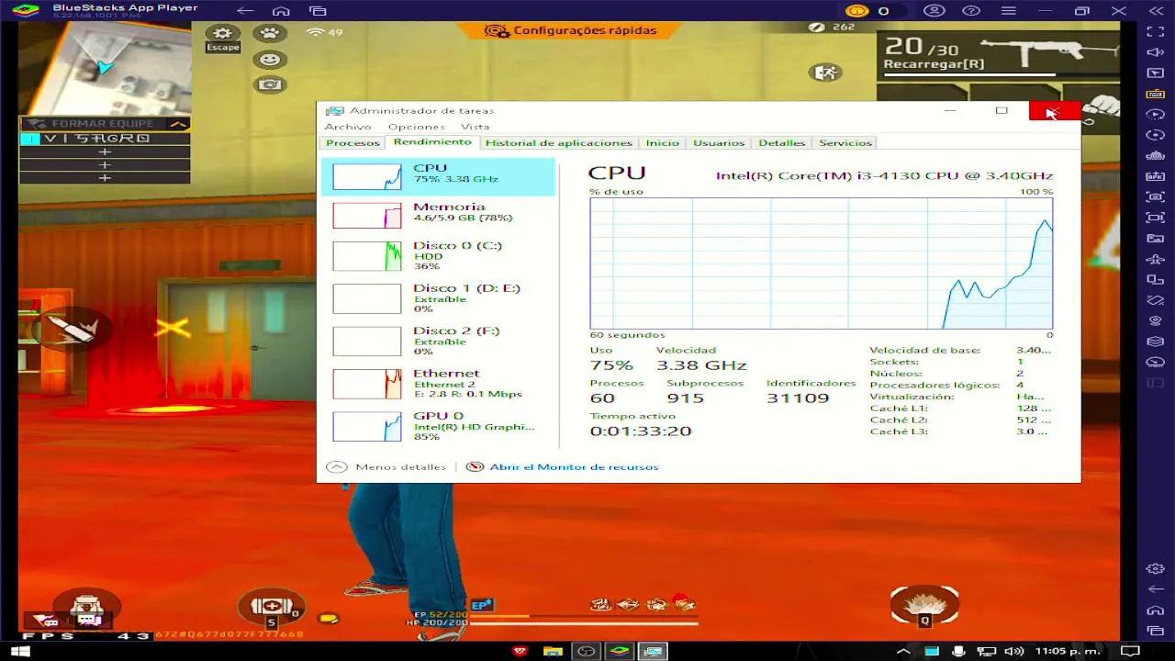Click the paw pet icon in game

pos(269,33)
